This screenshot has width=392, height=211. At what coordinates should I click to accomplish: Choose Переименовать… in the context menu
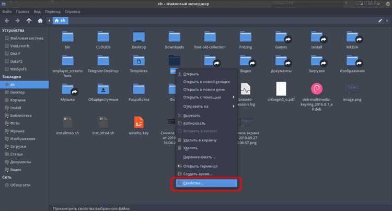(206, 157)
